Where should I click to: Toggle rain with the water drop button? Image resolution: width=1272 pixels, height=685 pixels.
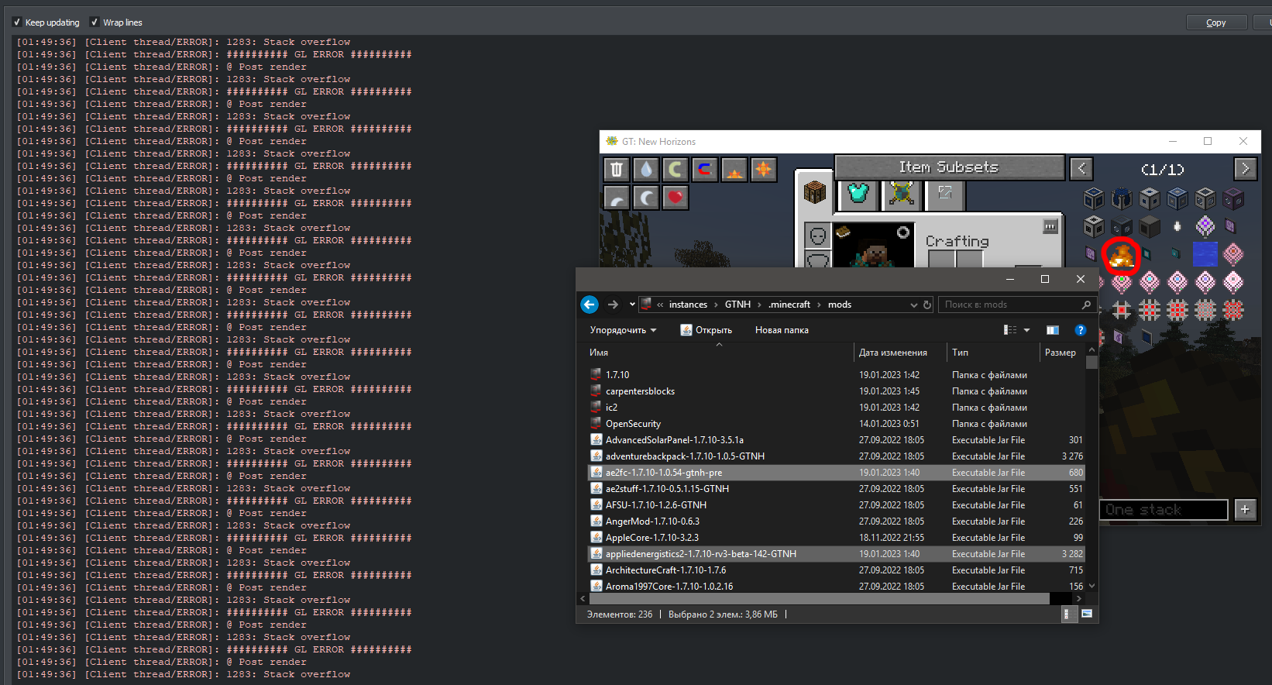click(x=646, y=169)
